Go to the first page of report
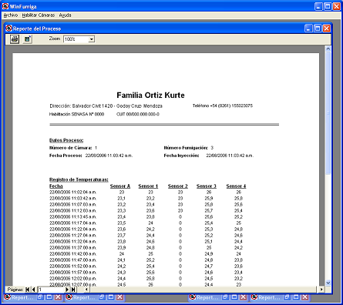Image resolution: width=343 pixels, height=305 pixels. click(x=28, y=290)
